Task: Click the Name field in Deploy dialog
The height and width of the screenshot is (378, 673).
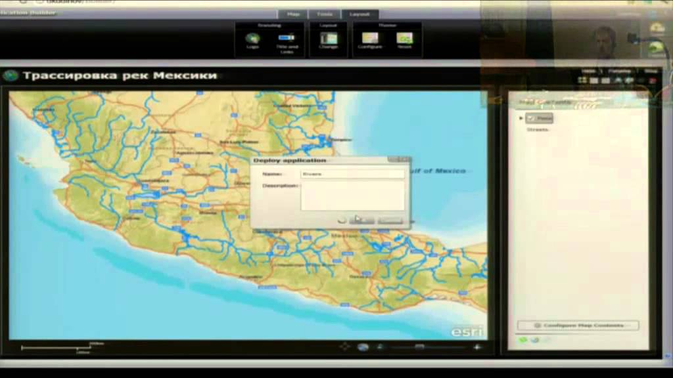Action: tap(352, 174)
